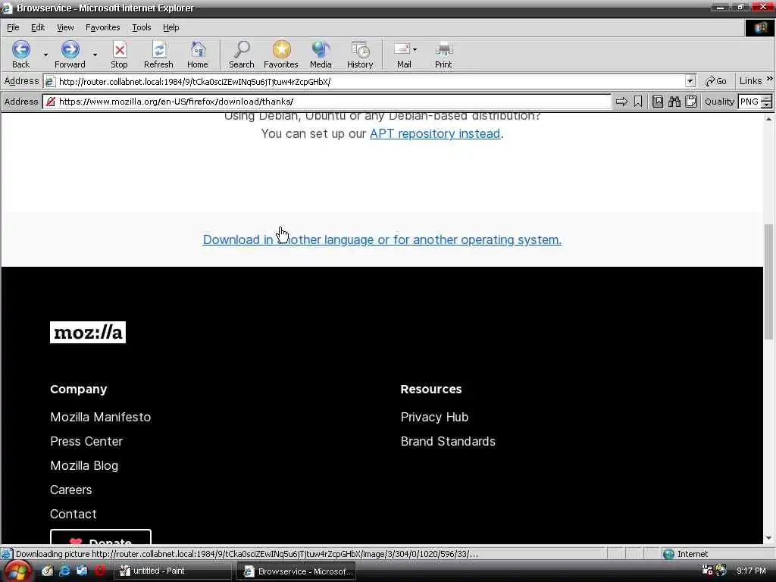Click the scrollbar up arrow
Image resolution: width=776 pixels, height=582 pixels.
[x=768, y=118]
